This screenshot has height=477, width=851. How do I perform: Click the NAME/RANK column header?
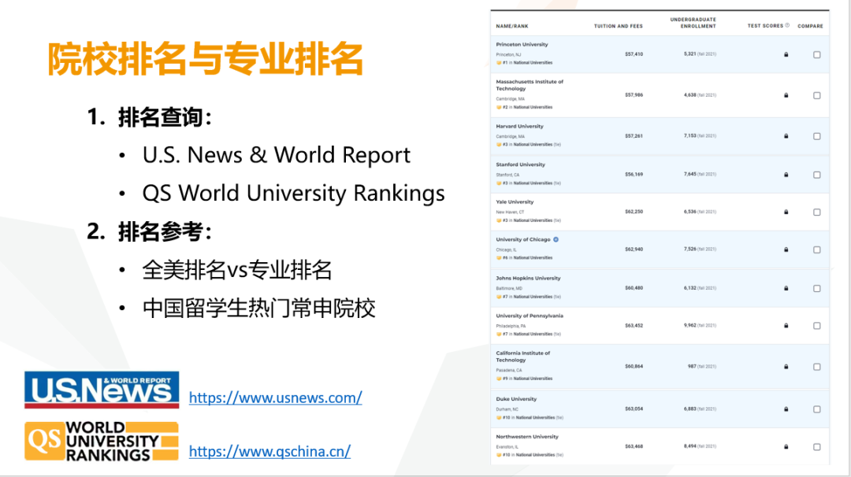pyautogui.click(x=512, y=26)
